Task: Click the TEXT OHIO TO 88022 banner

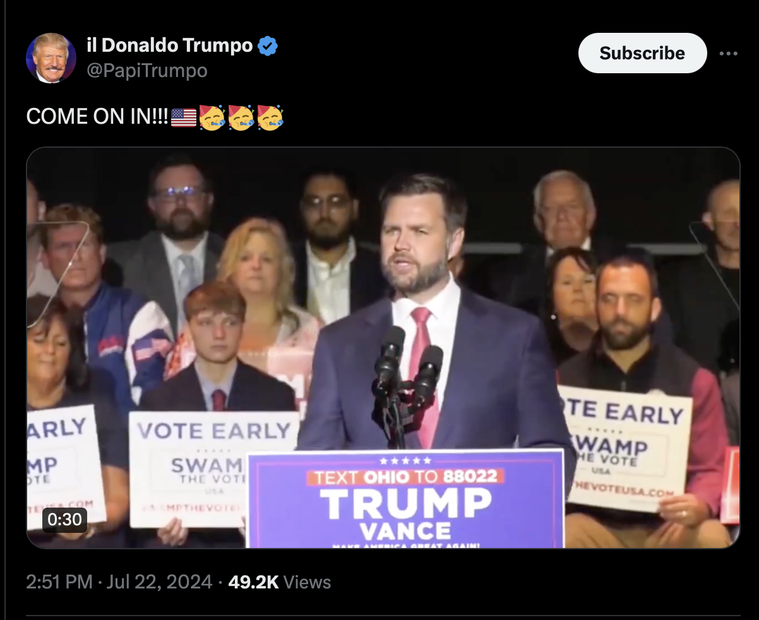Action: coord(405,476)
